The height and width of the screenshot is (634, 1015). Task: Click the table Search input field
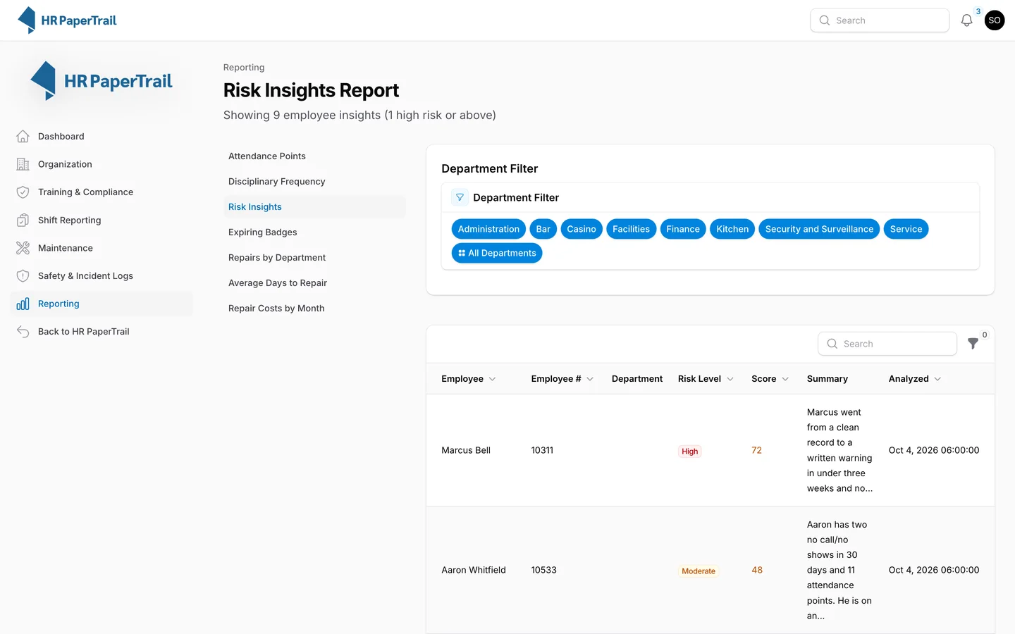887,344
